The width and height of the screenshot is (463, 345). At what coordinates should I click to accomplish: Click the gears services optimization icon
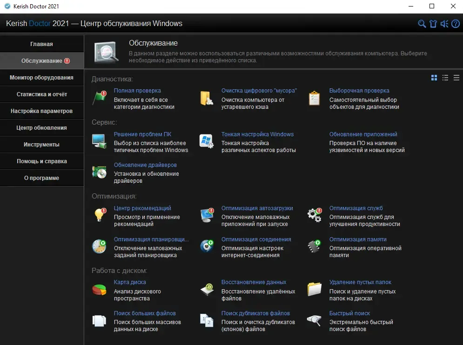click(315, 215)
